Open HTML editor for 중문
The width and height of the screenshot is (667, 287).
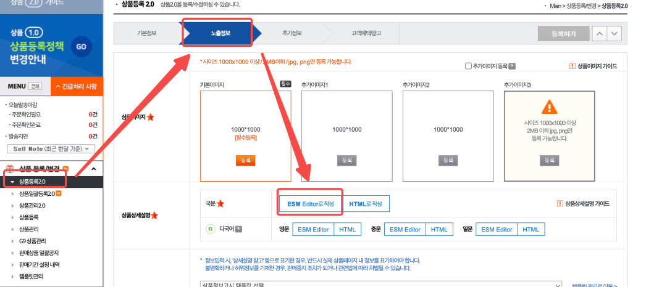tap(440, 229)
